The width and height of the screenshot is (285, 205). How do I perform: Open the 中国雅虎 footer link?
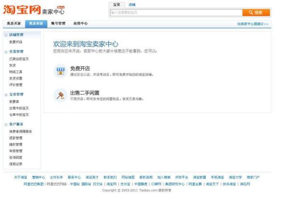(x=141, y=184)
